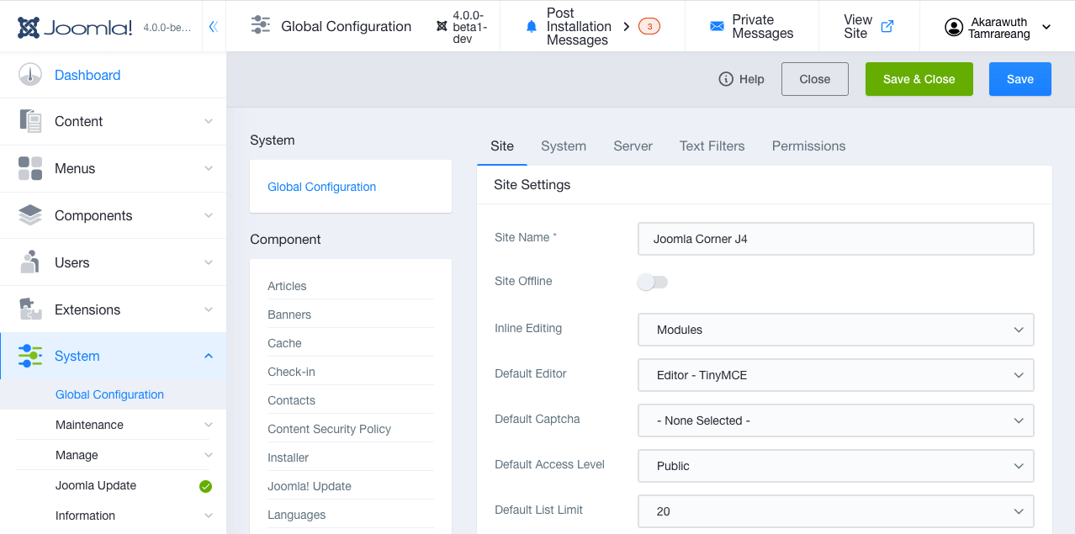Click the Extensions puzzle icon in sidebar
The width and height of the screenshot is (1075, 534).
30,309
